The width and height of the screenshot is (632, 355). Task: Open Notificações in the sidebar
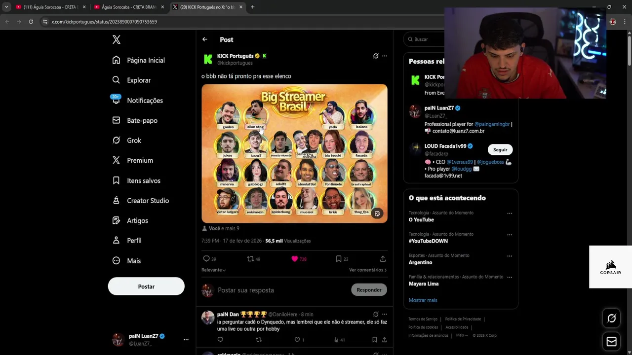pyautogui.click(x=137, y=101)
